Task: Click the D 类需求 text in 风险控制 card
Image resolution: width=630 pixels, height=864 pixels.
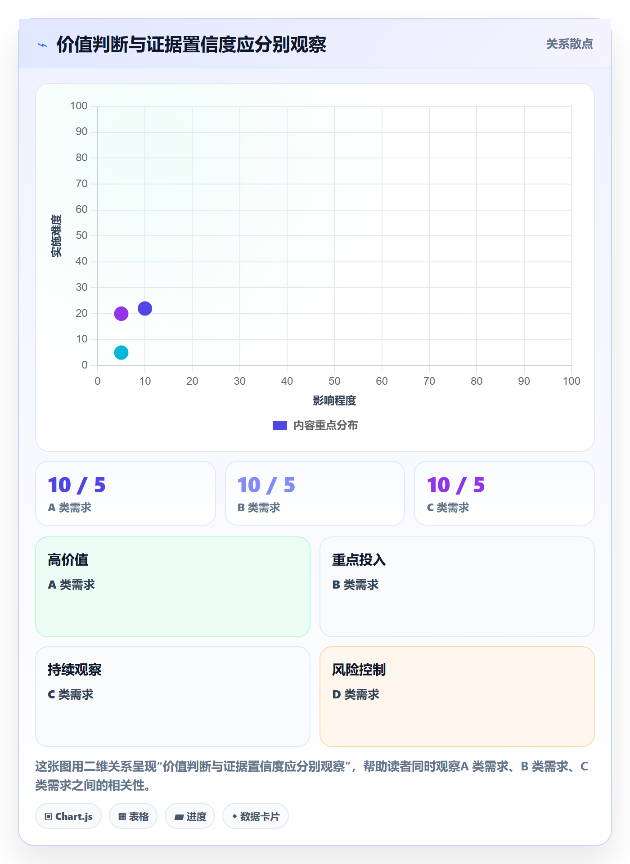Action: click(356, 694)
